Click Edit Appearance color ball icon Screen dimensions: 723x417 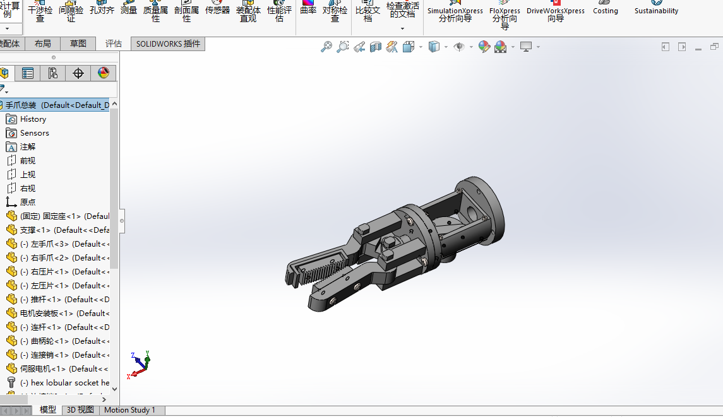pos(484,47)
